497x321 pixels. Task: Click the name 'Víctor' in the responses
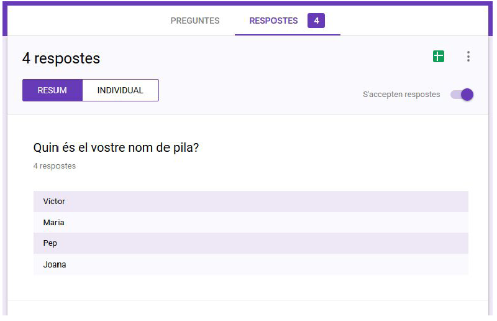(54, 202)
